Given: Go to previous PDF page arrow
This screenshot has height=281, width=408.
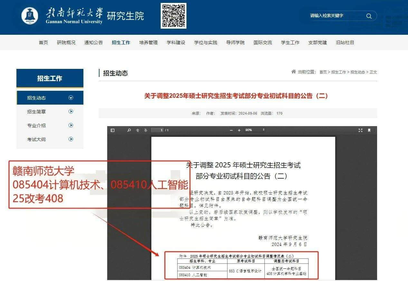Looking at the screenshot, I should 138,130.
